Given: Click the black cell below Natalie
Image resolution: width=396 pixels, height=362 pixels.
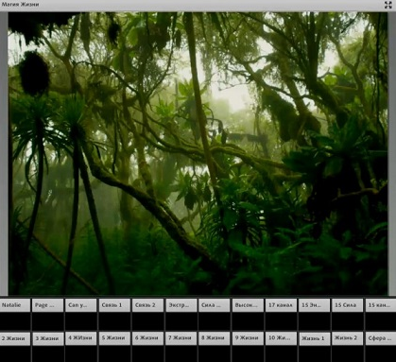Looking at the screenshot, I should point(15,321).
